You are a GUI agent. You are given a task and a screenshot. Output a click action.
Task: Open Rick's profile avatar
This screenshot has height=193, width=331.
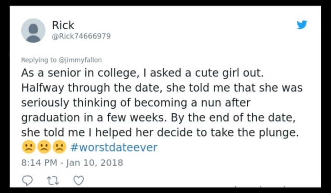pos(33,30)
